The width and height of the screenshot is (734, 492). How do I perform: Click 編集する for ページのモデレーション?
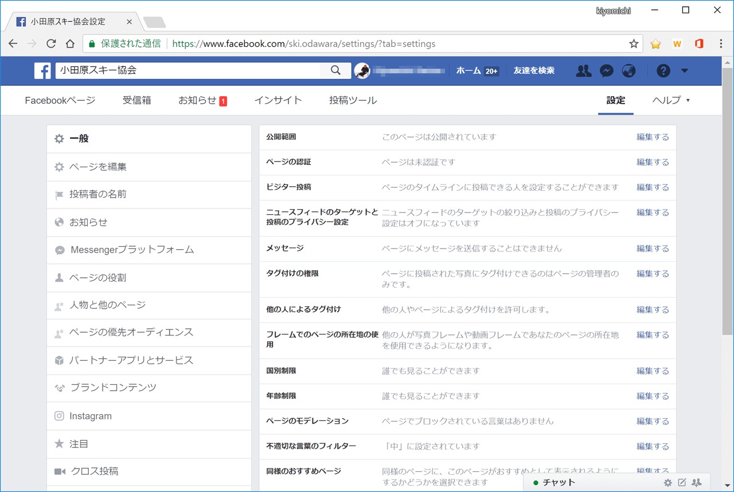coord(653,422)
